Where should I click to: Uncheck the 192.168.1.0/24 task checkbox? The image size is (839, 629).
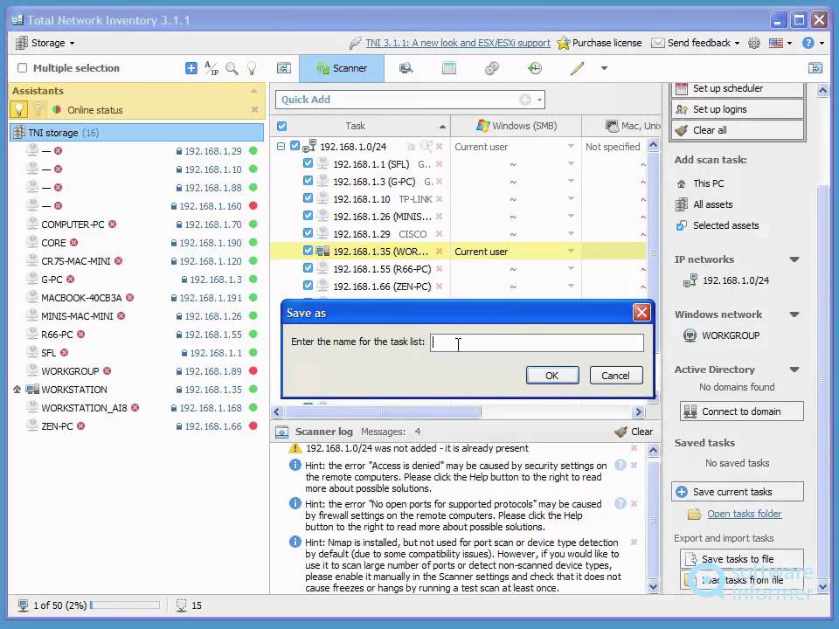click(x=295, y=146)
